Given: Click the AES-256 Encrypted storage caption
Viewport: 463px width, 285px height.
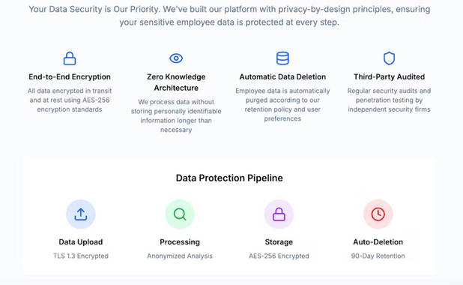Looking at the screenshot, I should [x=279, y=256].
